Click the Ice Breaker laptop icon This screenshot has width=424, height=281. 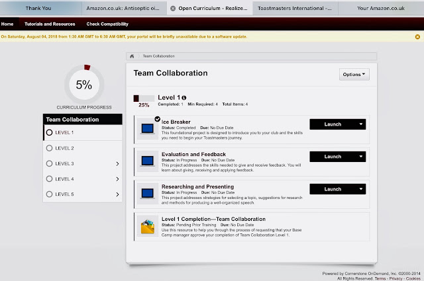coord(147,129)
